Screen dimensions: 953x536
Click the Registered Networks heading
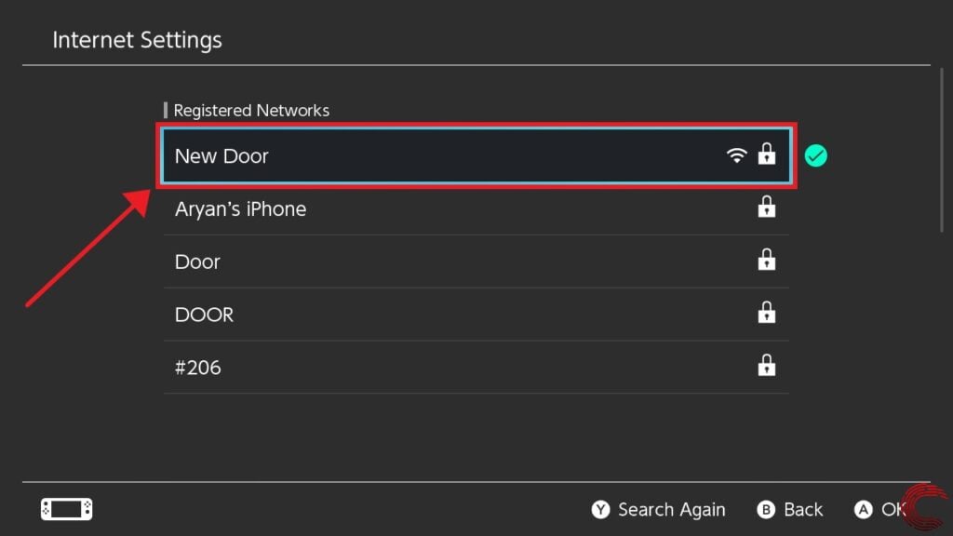[x=251, y=111]
